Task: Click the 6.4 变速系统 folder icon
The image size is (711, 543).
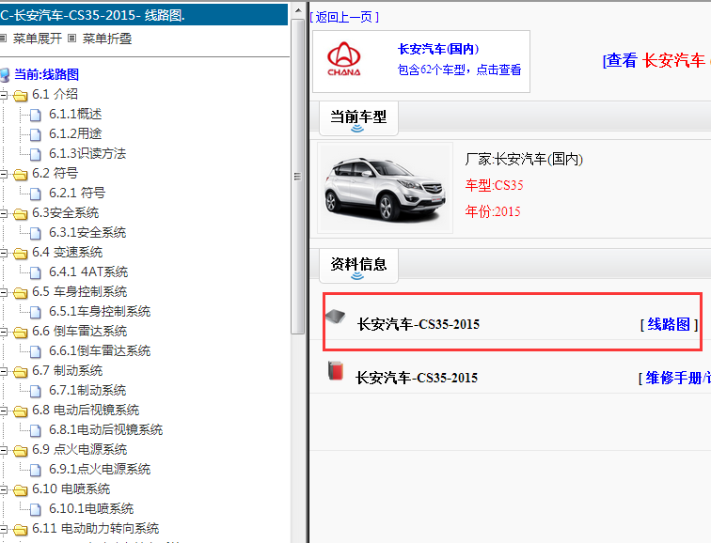Action: pyautogui.click(x=20, y=253)
